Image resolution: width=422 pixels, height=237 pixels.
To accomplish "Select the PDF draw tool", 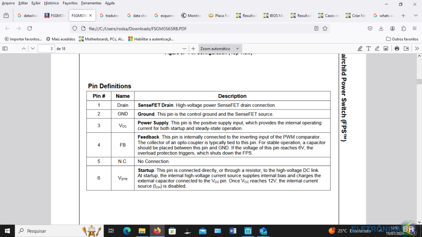I will click(x=377, y=48).
